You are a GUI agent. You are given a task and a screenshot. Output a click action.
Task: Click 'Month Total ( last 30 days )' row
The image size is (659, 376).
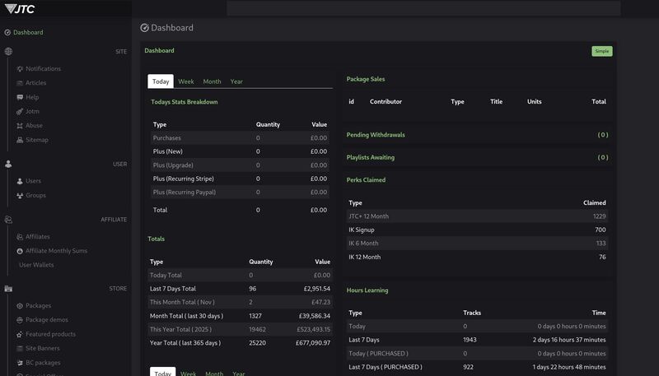click(x=240, y=316)
